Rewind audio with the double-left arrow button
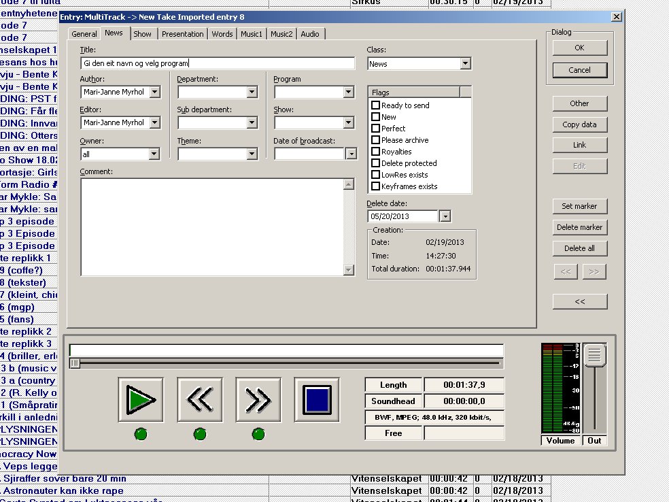Viewport: 669px width, 502px height. (200, 399)
